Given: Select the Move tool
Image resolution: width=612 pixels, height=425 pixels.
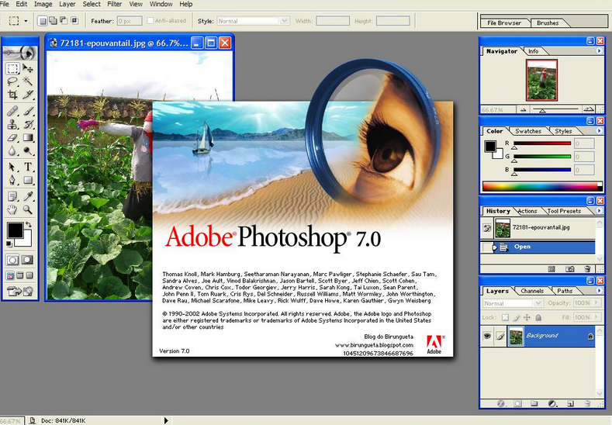Looking at the screenshot, I should [x=28, y=69].
